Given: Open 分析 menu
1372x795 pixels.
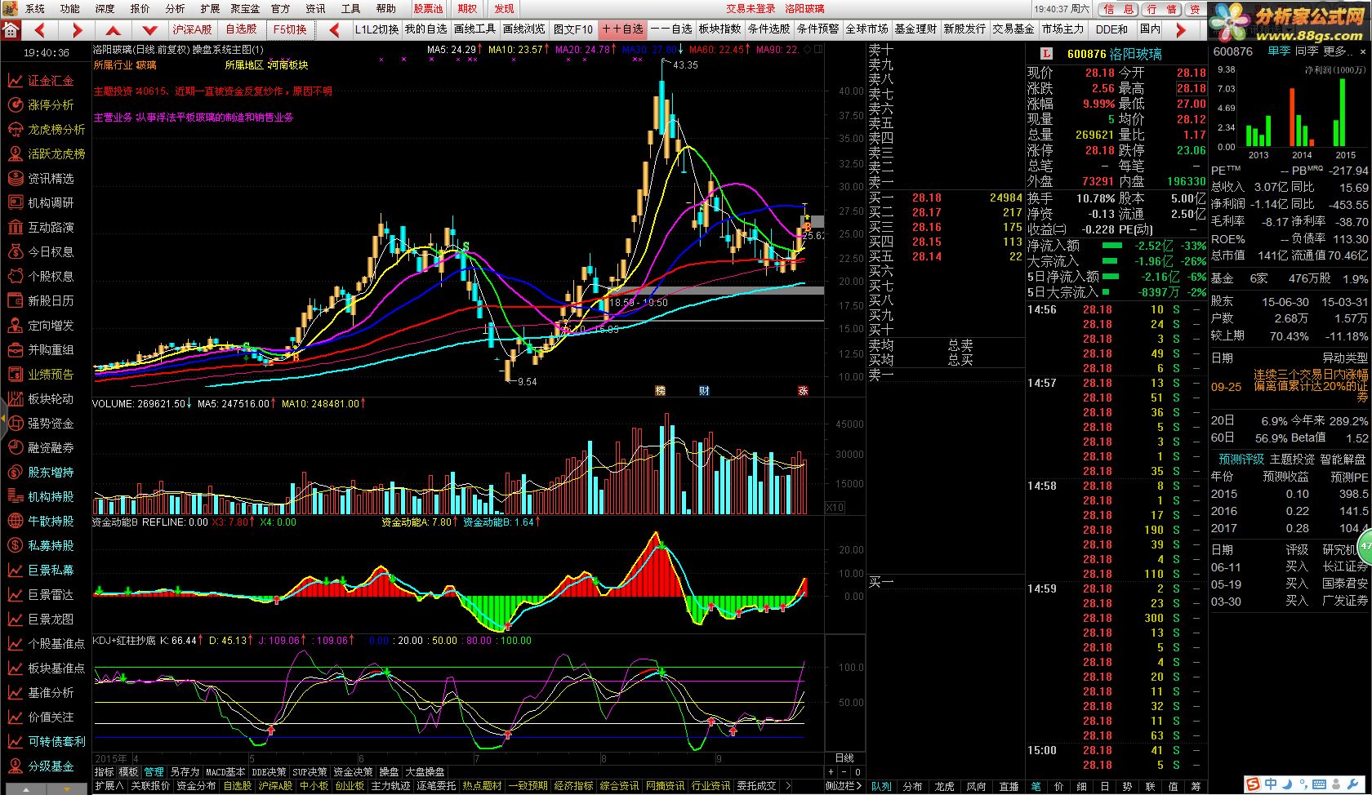Looking at the screenshot, I should tap(175, 9).
